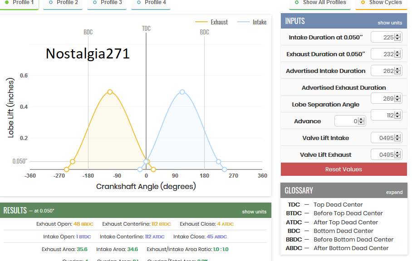
Task: Select the Valve Lift Exhaust field
Action: point(386,155)
